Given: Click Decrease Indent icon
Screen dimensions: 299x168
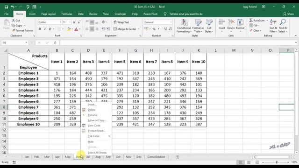Looking at the screenshot, I should tap(103, 29).
